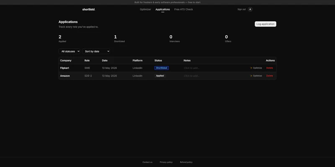335x167 pixels.
Task: Click the Flipkart row's 13 May 2026 date
Action: 109,68
